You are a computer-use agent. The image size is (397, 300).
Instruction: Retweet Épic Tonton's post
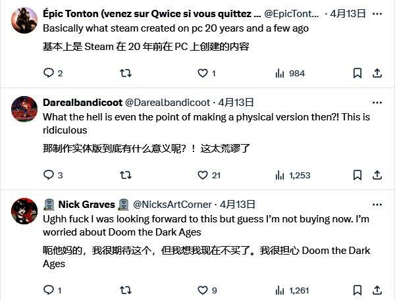(125, 73)
